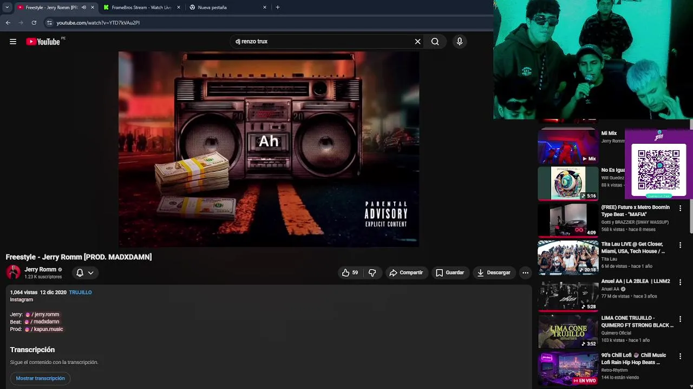Click the 1.23 K suscriptores text
Viewport: 693px width, 389px height.
pyautogui.click(x=43, y=277)
